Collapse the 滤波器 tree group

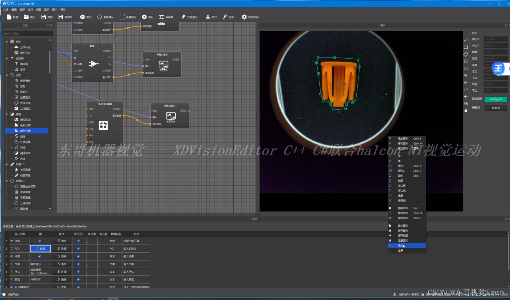pyautogui.click(x=7, y=58)
